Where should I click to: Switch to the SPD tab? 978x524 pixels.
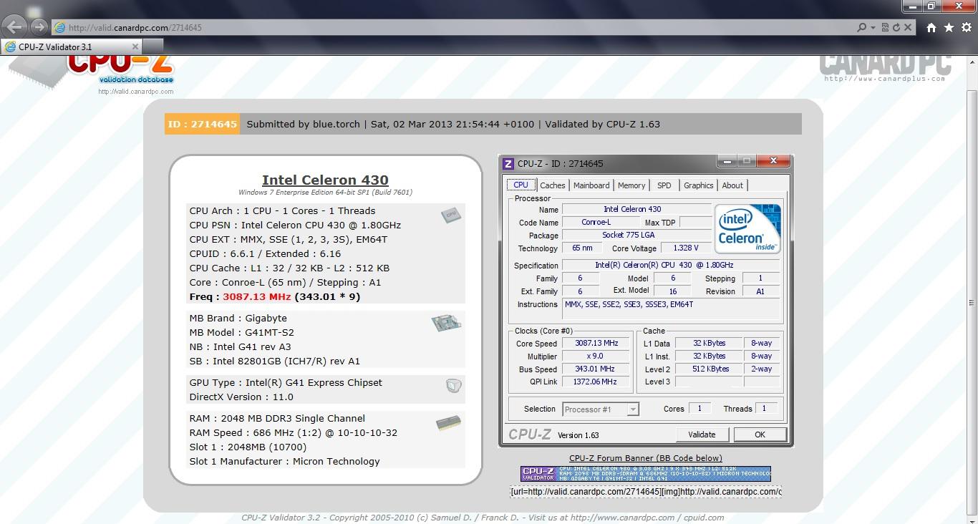664,185
